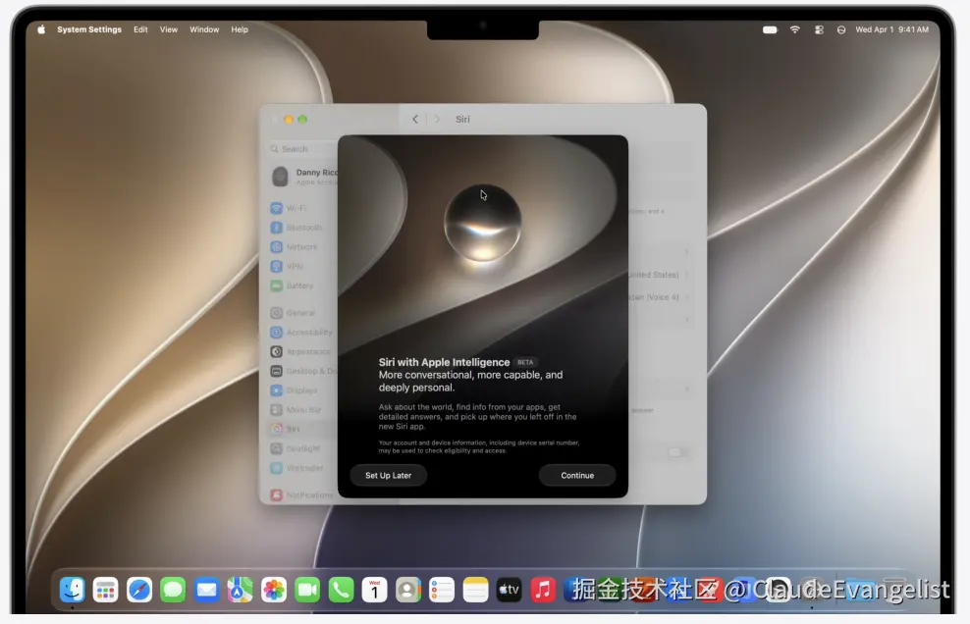Image resolution: width=970 pixels, height=624 pixels.
Task: Select VPN in Settings sidebar
Action: click(303, 266)
